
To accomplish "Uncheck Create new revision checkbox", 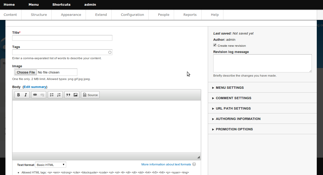I will [215, 45].
